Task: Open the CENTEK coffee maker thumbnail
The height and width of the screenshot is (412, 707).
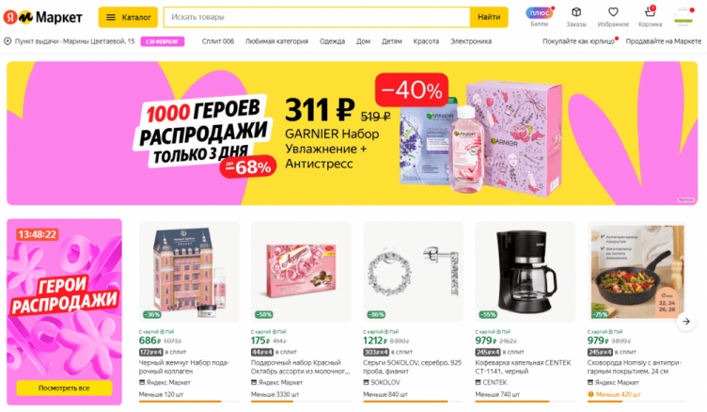Action: point(526,272)
